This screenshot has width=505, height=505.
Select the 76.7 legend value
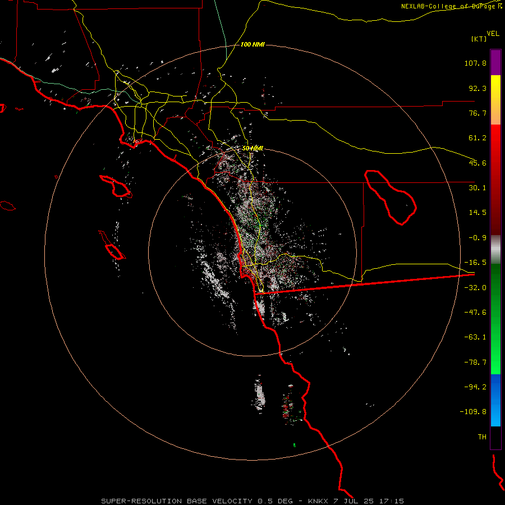(478, 113)
